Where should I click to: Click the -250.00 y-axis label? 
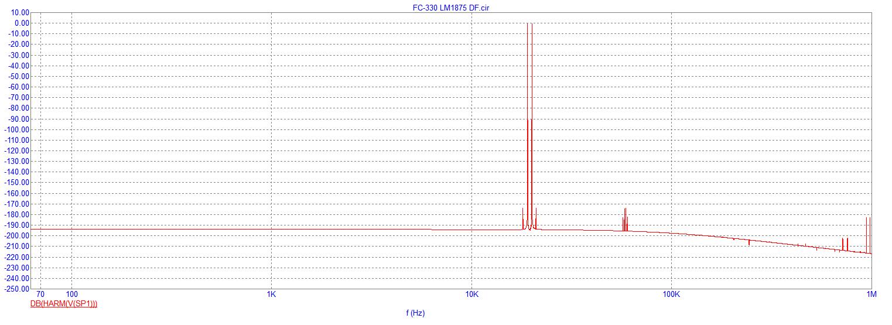(18, 289)
